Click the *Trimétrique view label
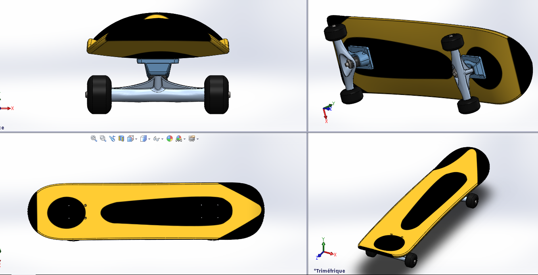Viewport: 538px width, 275px height. (329, 271)
